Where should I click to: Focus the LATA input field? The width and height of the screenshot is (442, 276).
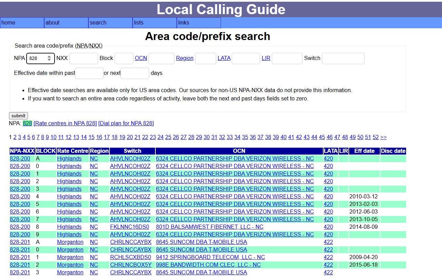click(246, 58)
